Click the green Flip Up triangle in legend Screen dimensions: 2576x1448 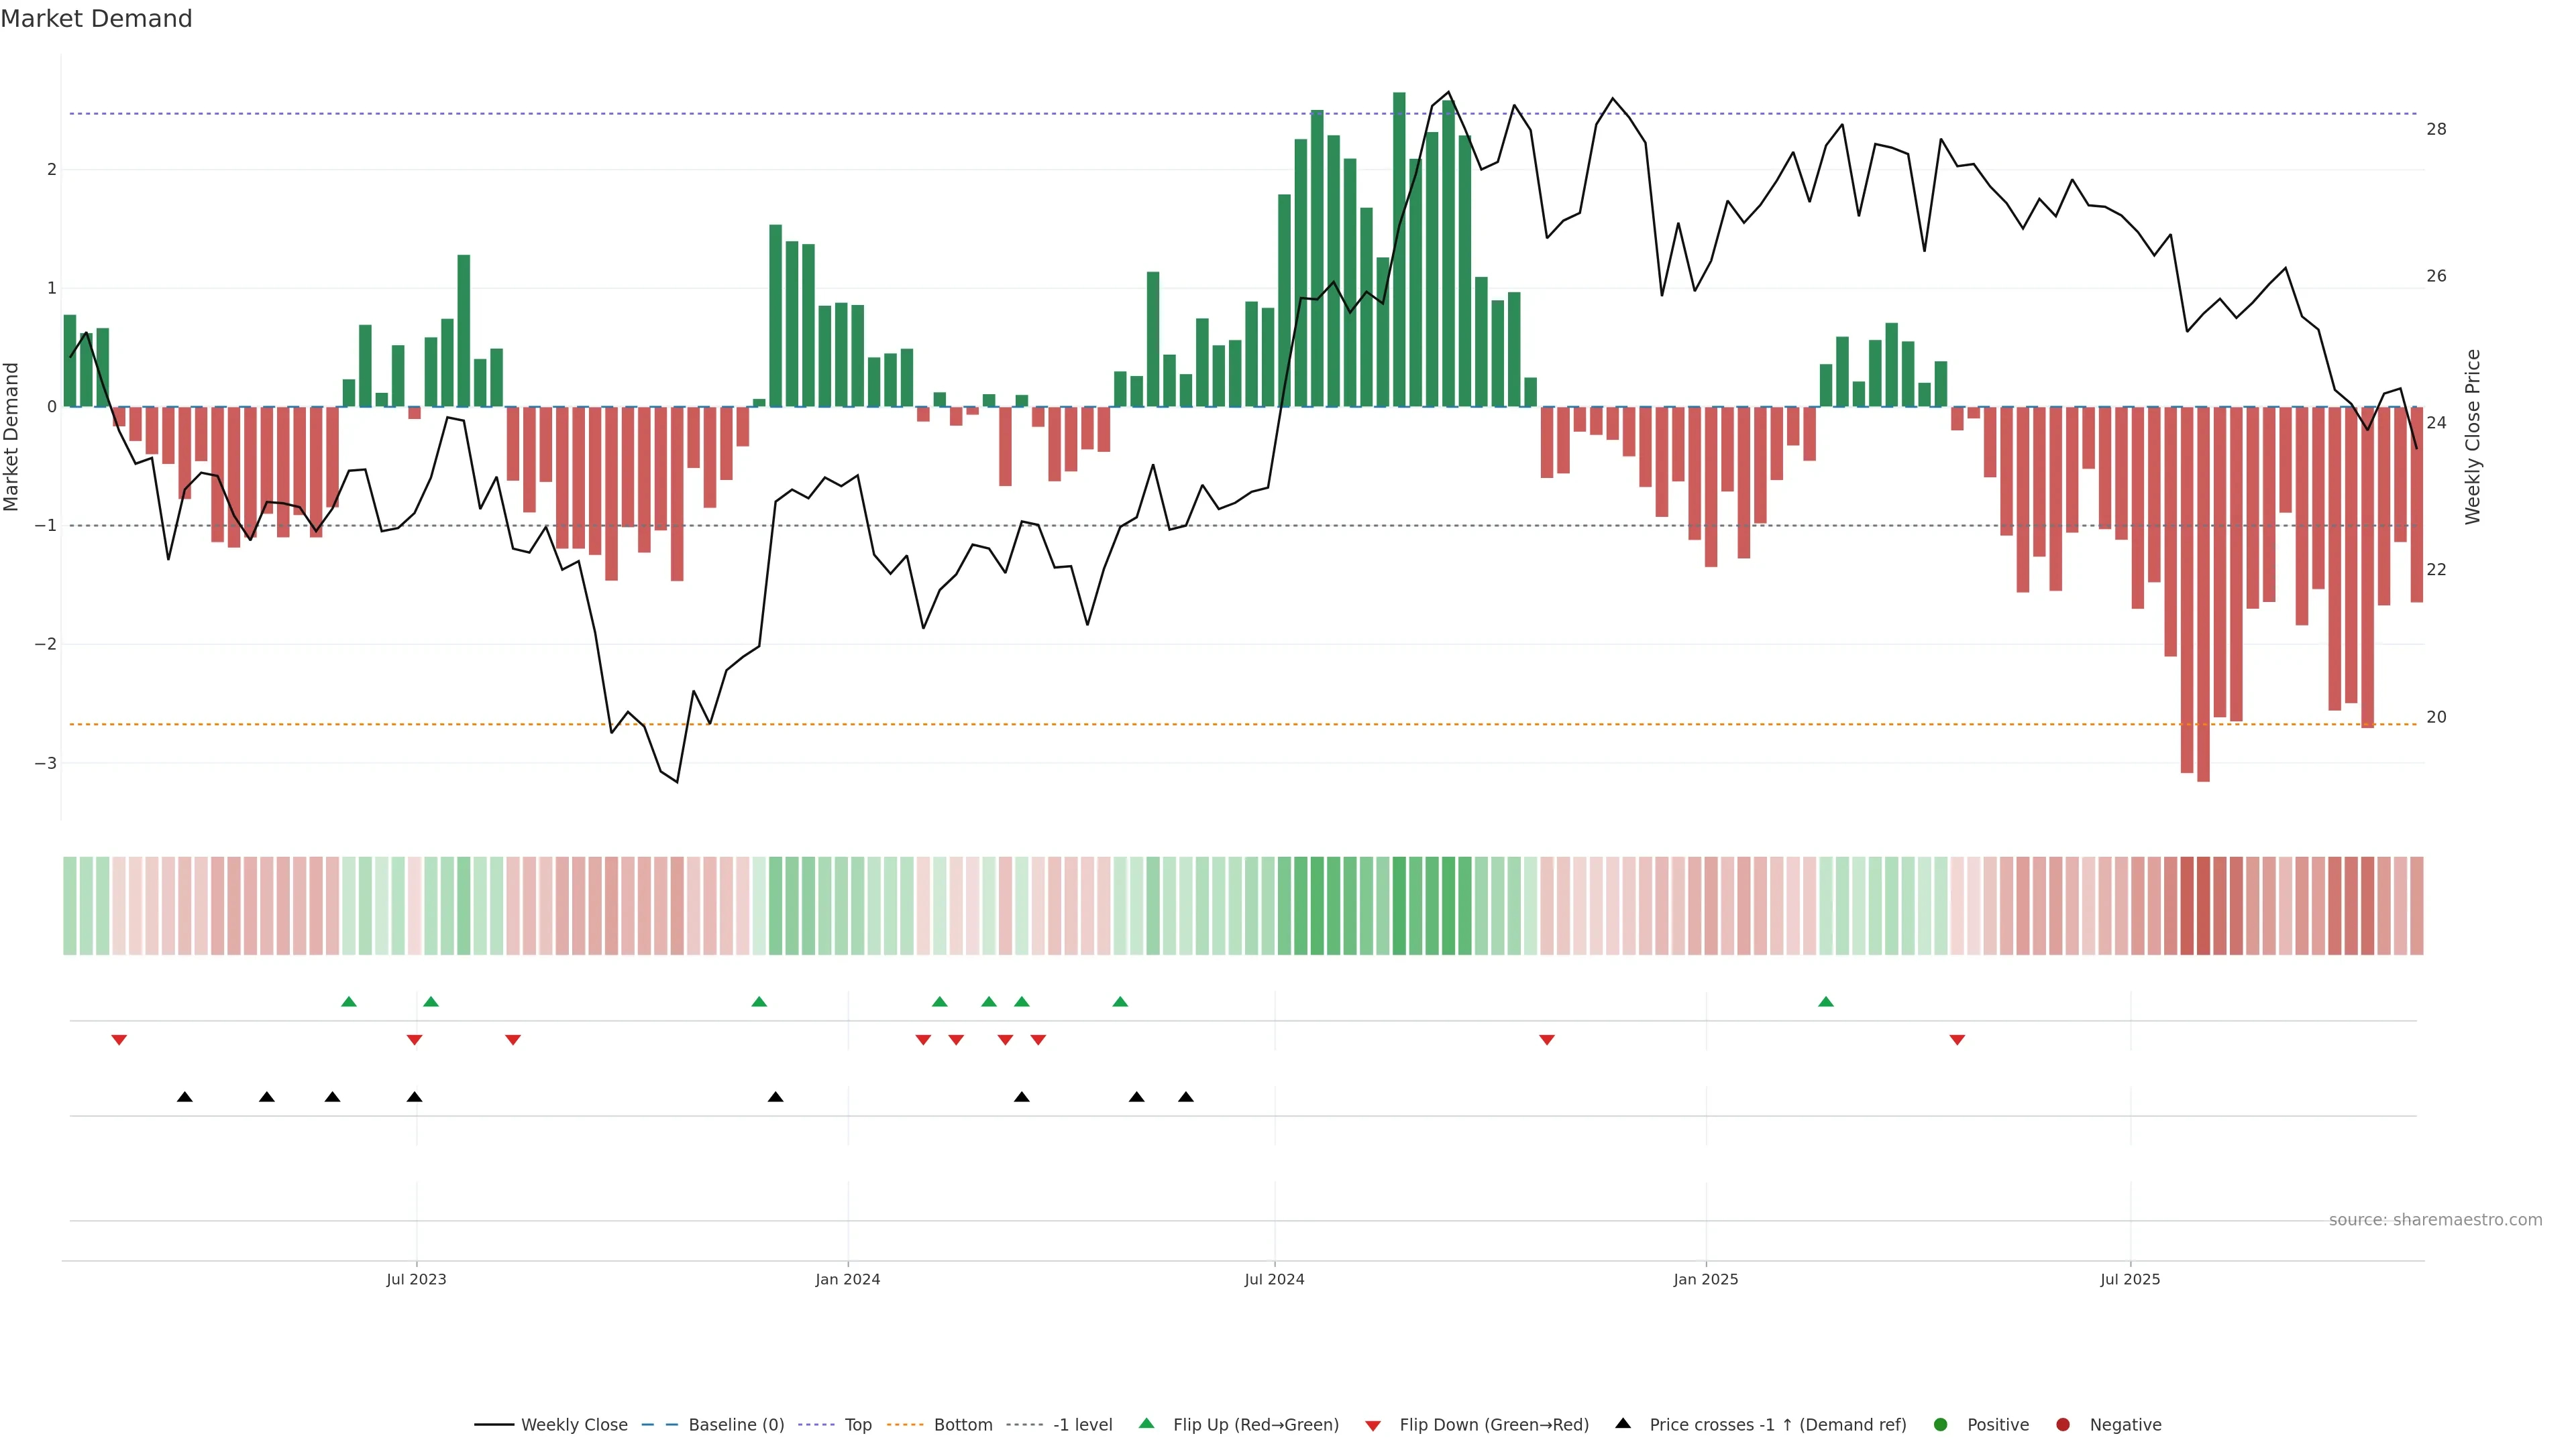coord(1146,1423)
